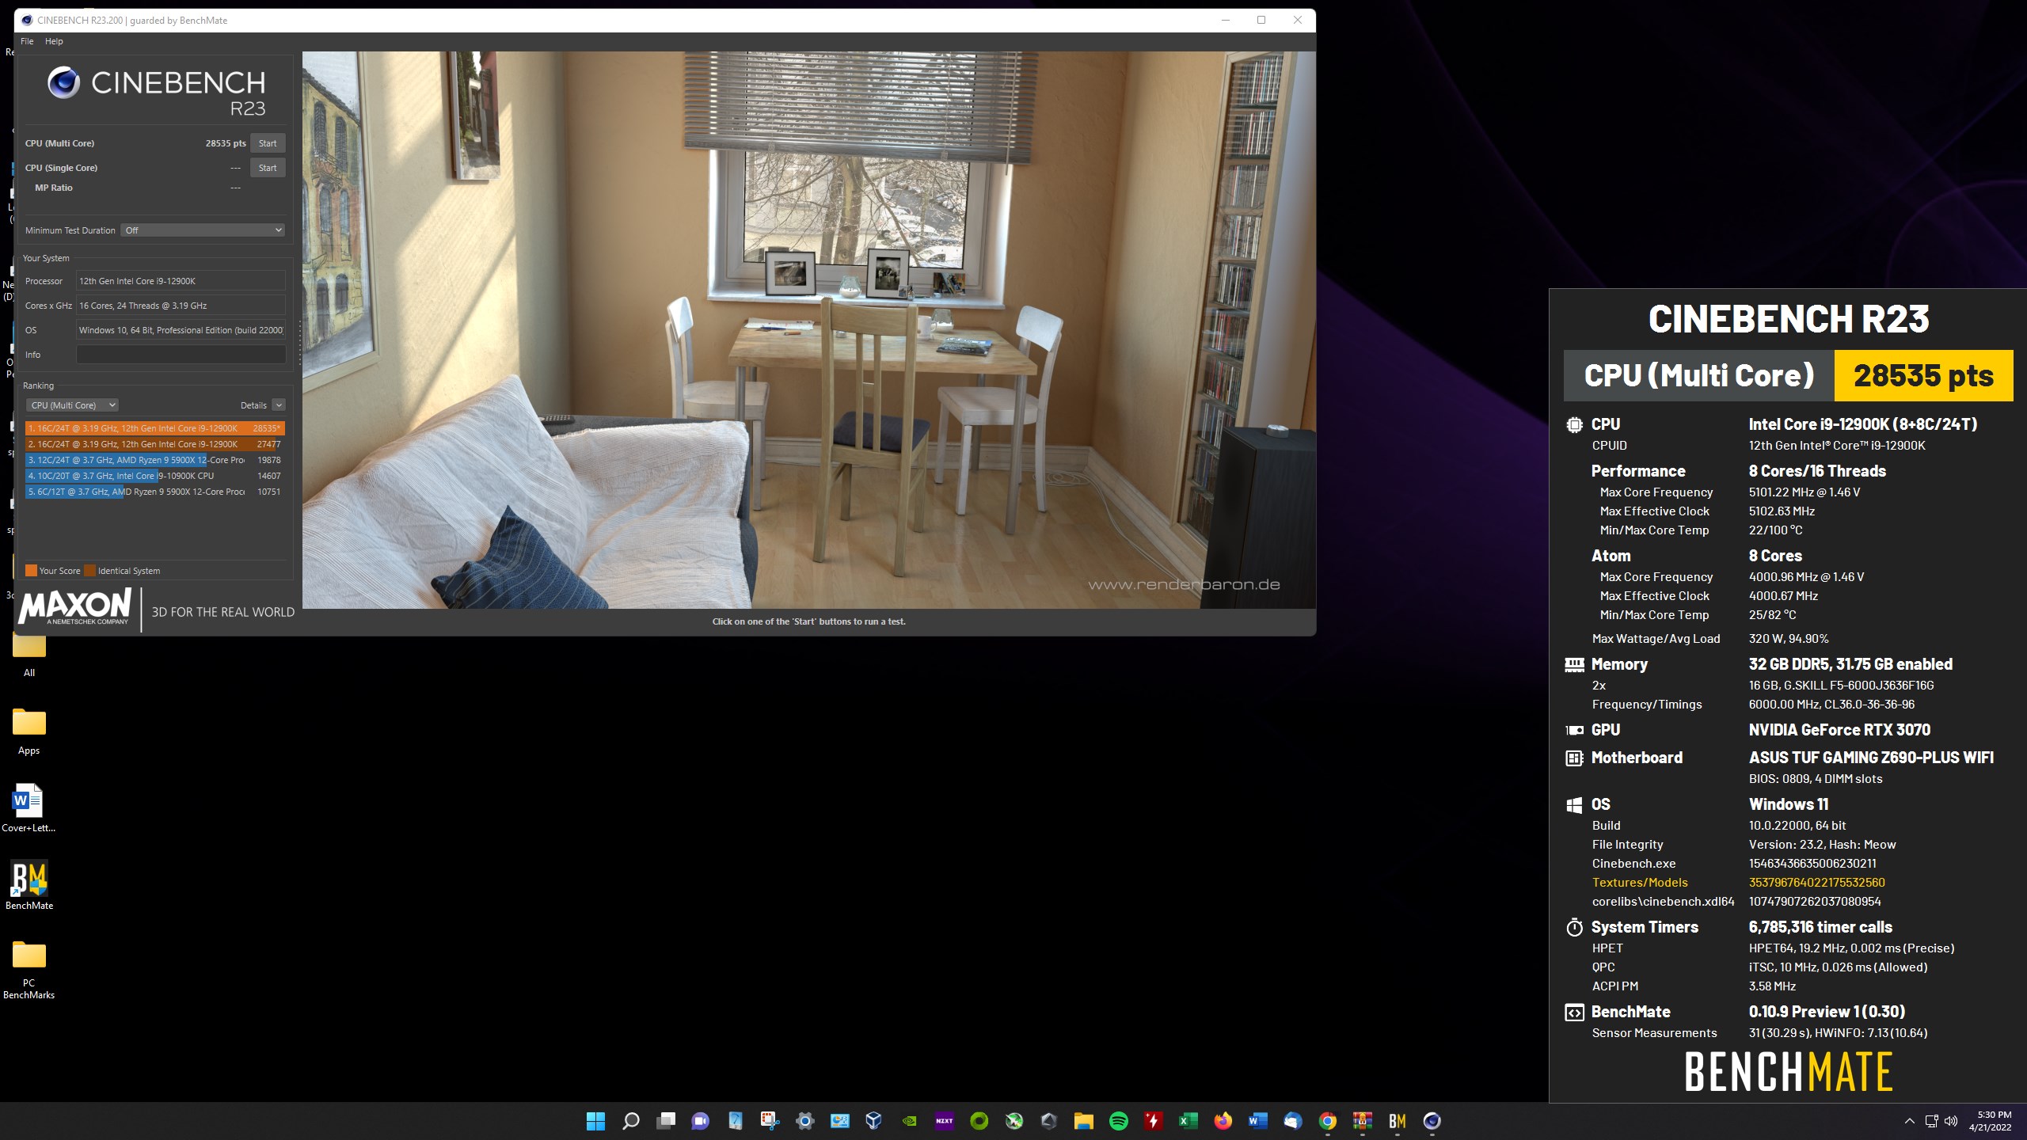The image size is (2027, 1140).
Task: Open BenchMate desktop shortcut
Action: click(29, 885)
